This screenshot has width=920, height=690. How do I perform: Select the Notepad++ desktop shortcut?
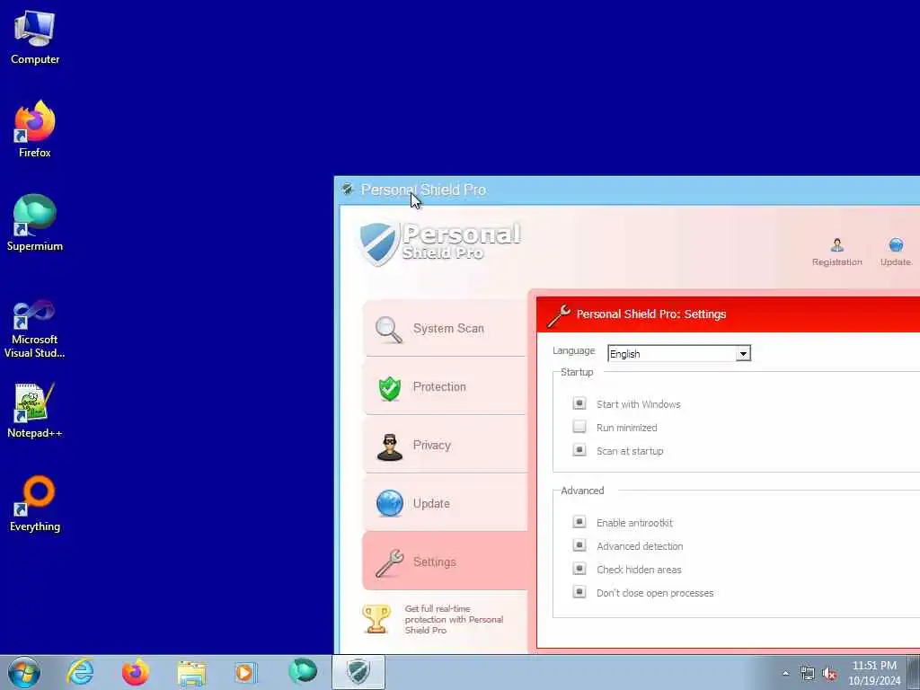click(35, 411)
